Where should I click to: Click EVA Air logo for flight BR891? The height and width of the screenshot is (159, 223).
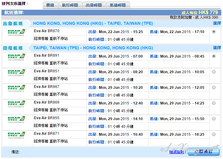tap(17, 57)
